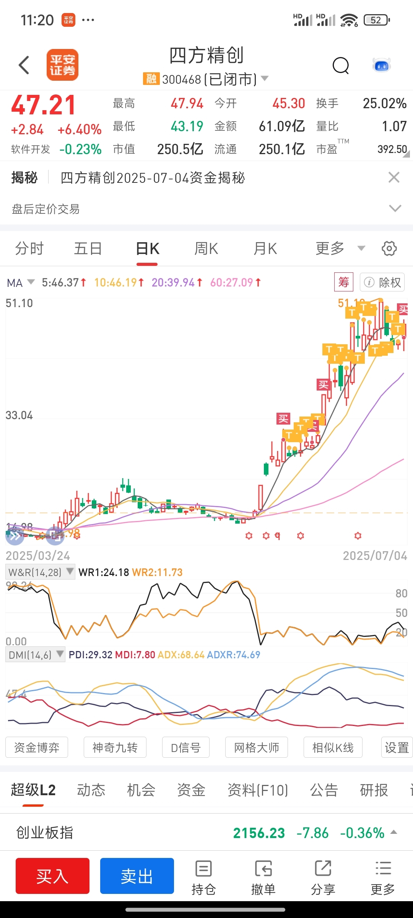Tap the 相似K线 button
The height and width of the screenshot is (918, 413).
click(x=333, y=747)
